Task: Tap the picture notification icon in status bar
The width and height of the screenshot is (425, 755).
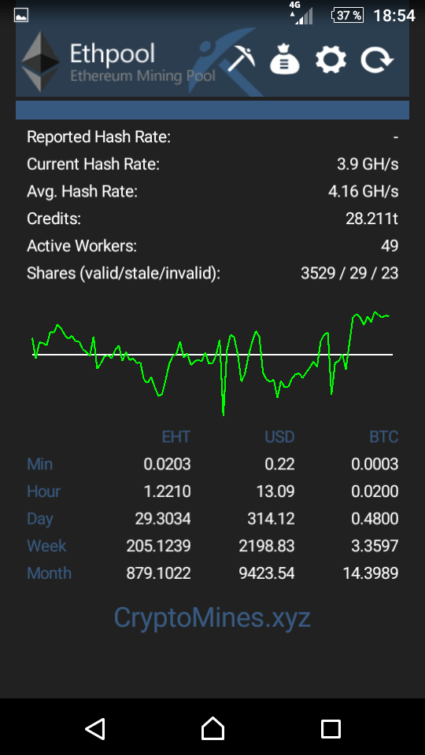Action: tap(21, 16)
